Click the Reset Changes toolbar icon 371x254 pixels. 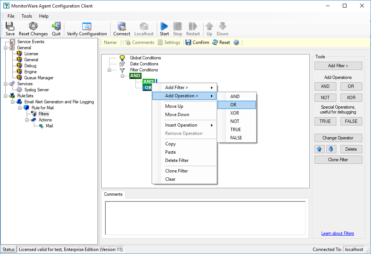[33, 26]
